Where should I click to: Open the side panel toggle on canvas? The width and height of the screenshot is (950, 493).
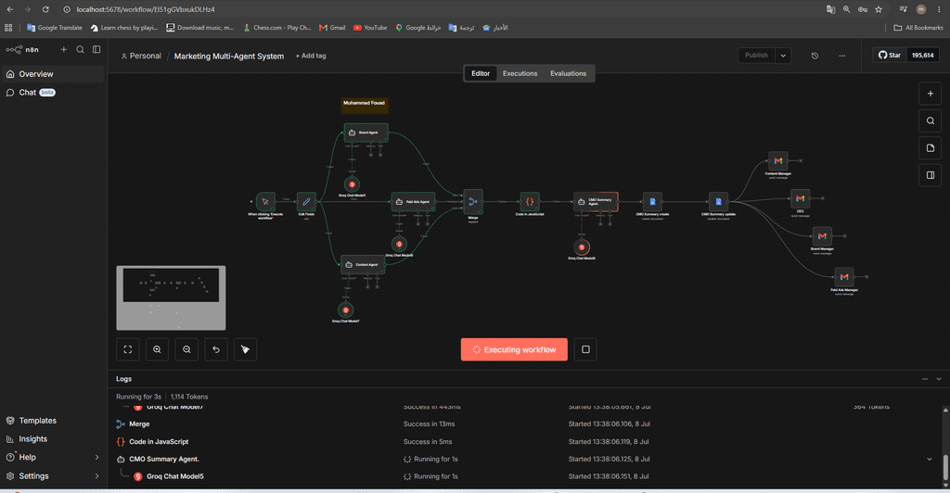(930, 175)
